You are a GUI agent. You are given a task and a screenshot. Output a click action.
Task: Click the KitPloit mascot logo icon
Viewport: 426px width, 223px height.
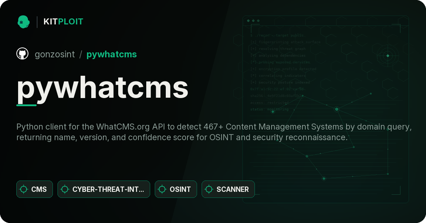point(23,22)
